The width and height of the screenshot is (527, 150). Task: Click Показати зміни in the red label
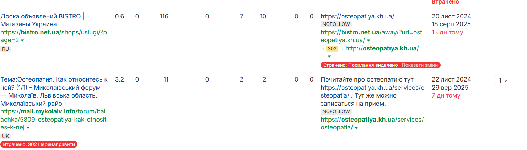point(421,65)
